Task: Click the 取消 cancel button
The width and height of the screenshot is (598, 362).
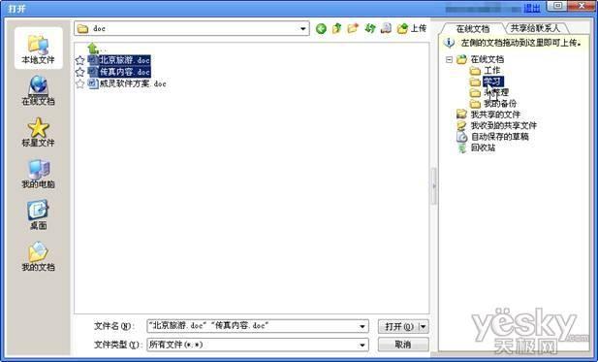Action: point(403,345)
